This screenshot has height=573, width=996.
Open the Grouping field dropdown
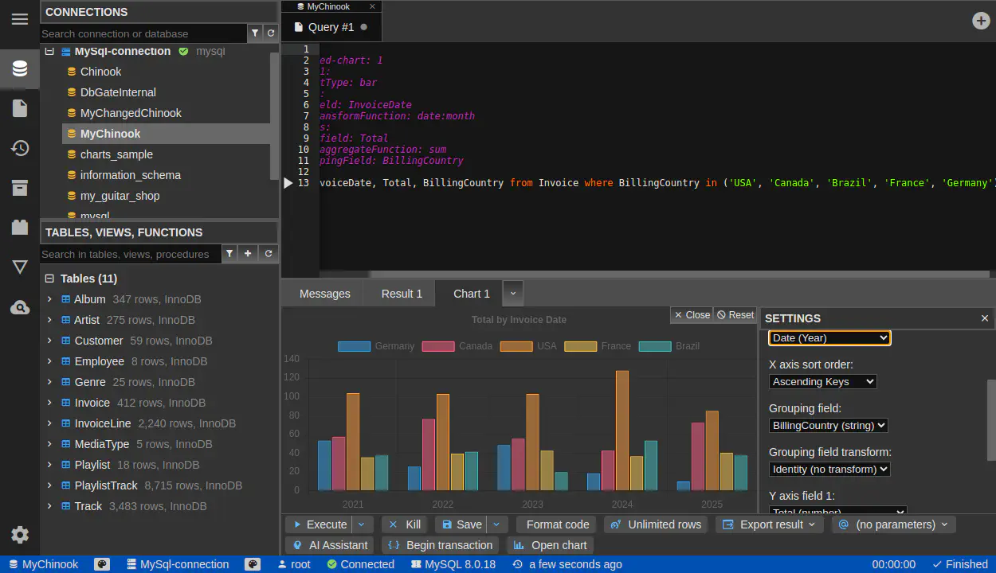coord(829,426)
